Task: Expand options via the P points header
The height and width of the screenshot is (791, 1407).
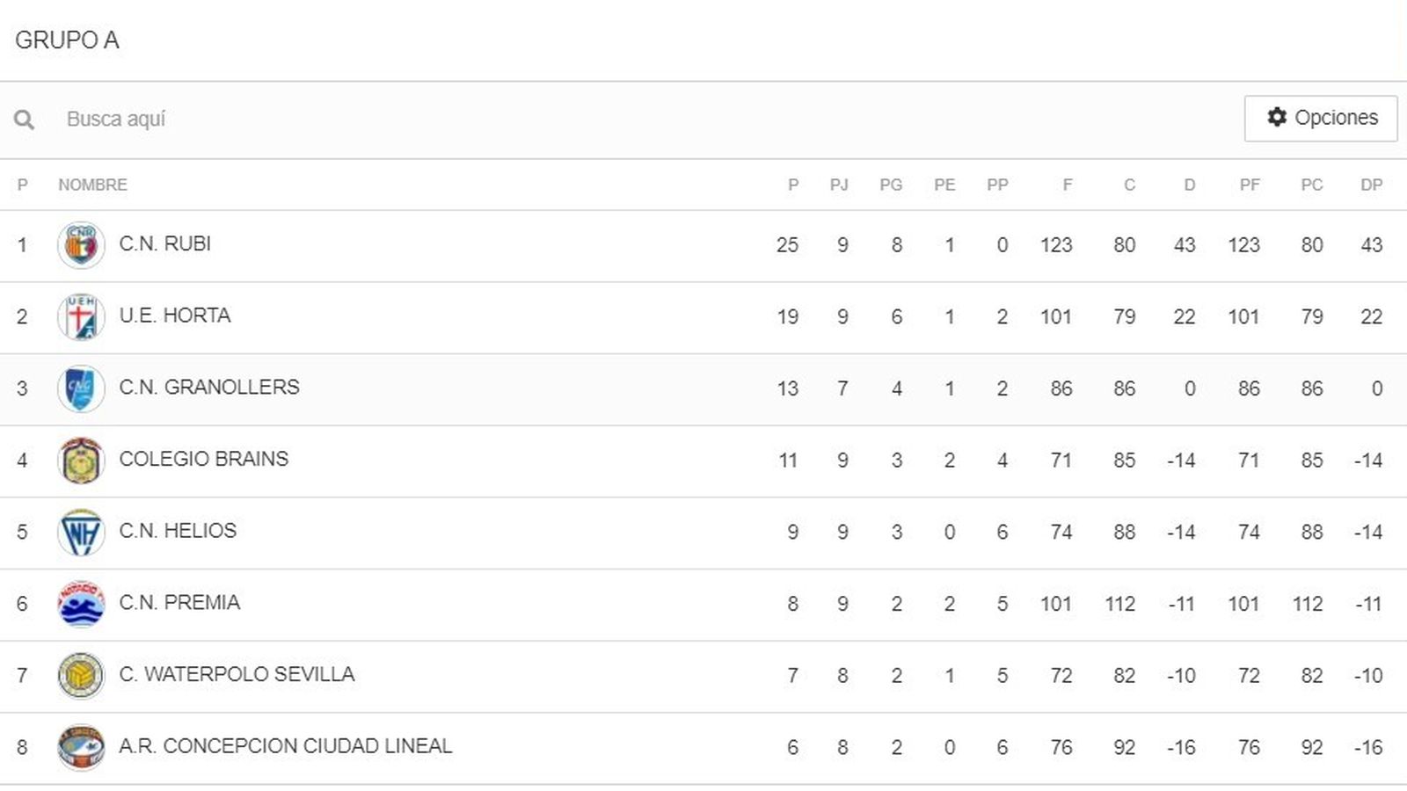Action: click(792, 185)
